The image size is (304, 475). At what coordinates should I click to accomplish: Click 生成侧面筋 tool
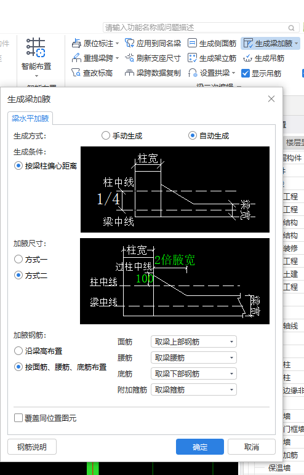(x=212, y=43)
